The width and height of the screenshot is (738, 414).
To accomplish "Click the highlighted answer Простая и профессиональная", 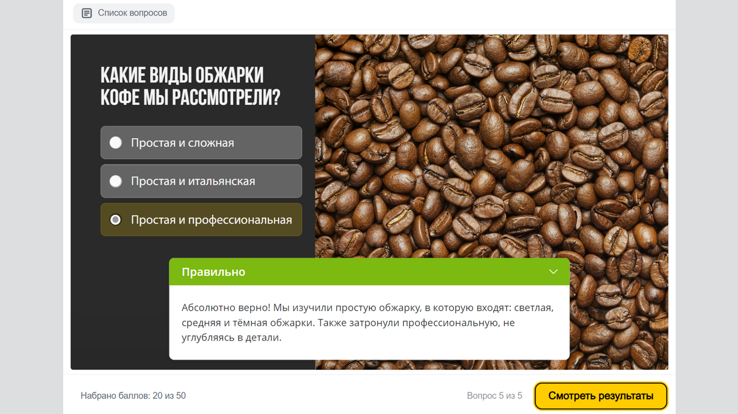I will 201,220.
